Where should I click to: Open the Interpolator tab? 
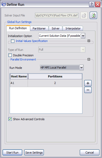coord(73,28)
